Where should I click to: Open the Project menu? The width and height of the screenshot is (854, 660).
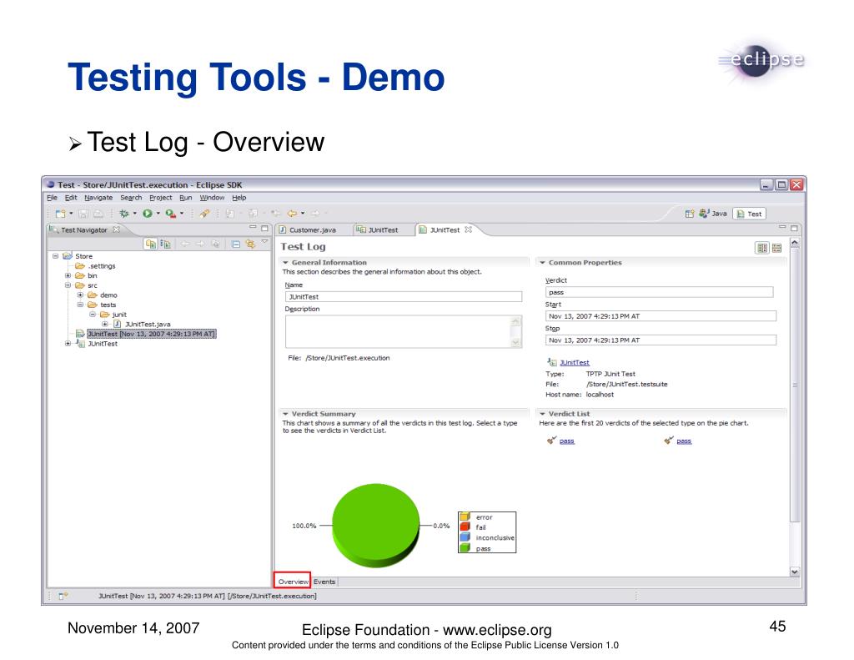(161, 198)
